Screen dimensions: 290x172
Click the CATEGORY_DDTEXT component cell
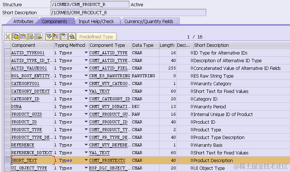[33, 91]
